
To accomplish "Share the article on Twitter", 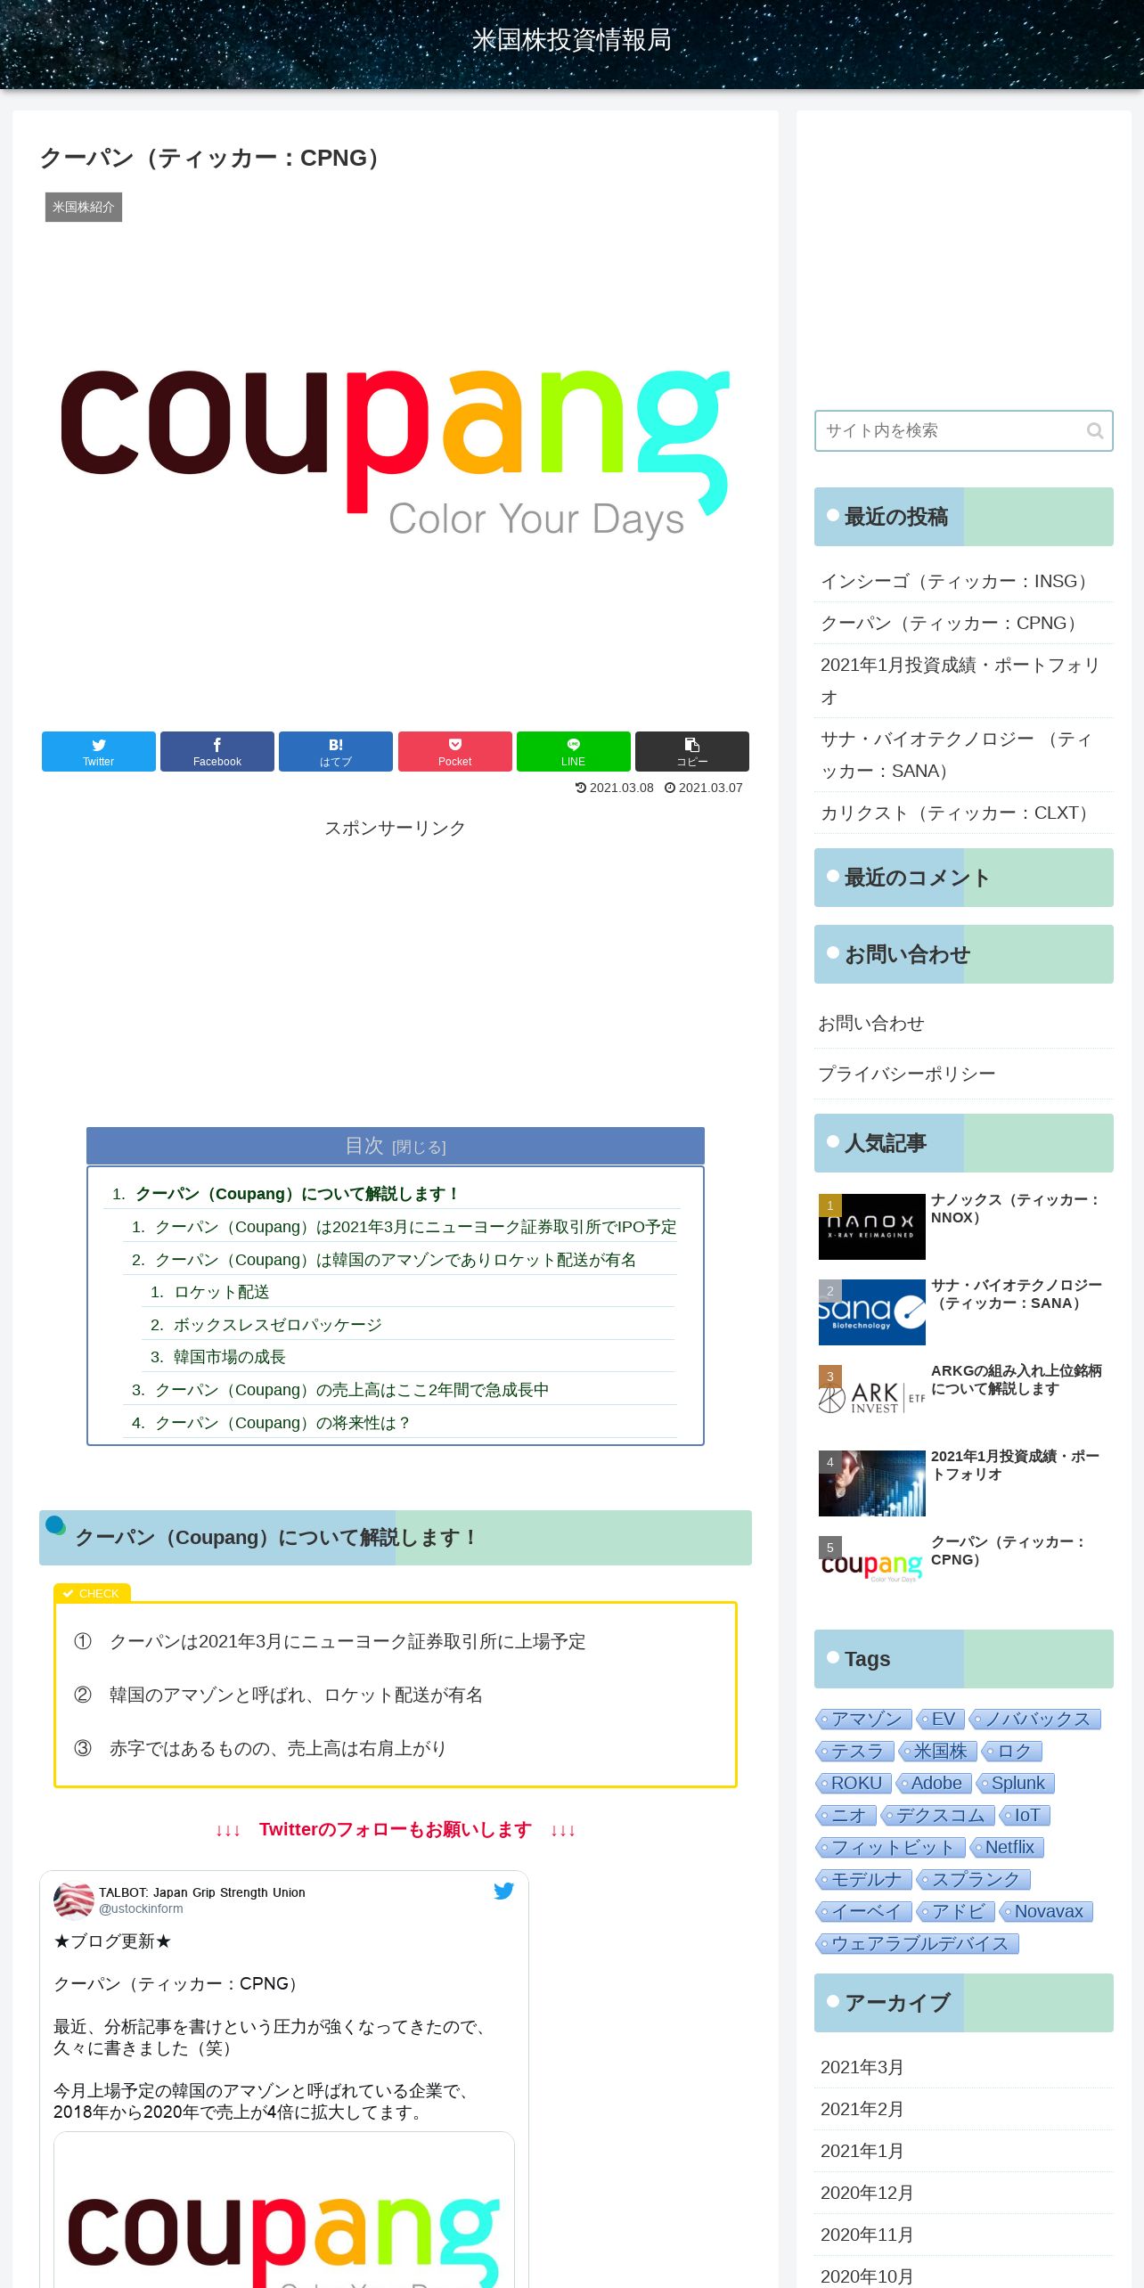I will (x=98, y=751).
